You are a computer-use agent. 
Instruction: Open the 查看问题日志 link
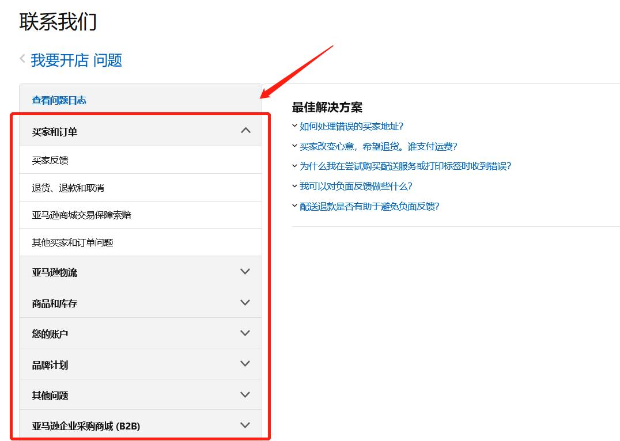pyautogui.click(x=59, y=100)
